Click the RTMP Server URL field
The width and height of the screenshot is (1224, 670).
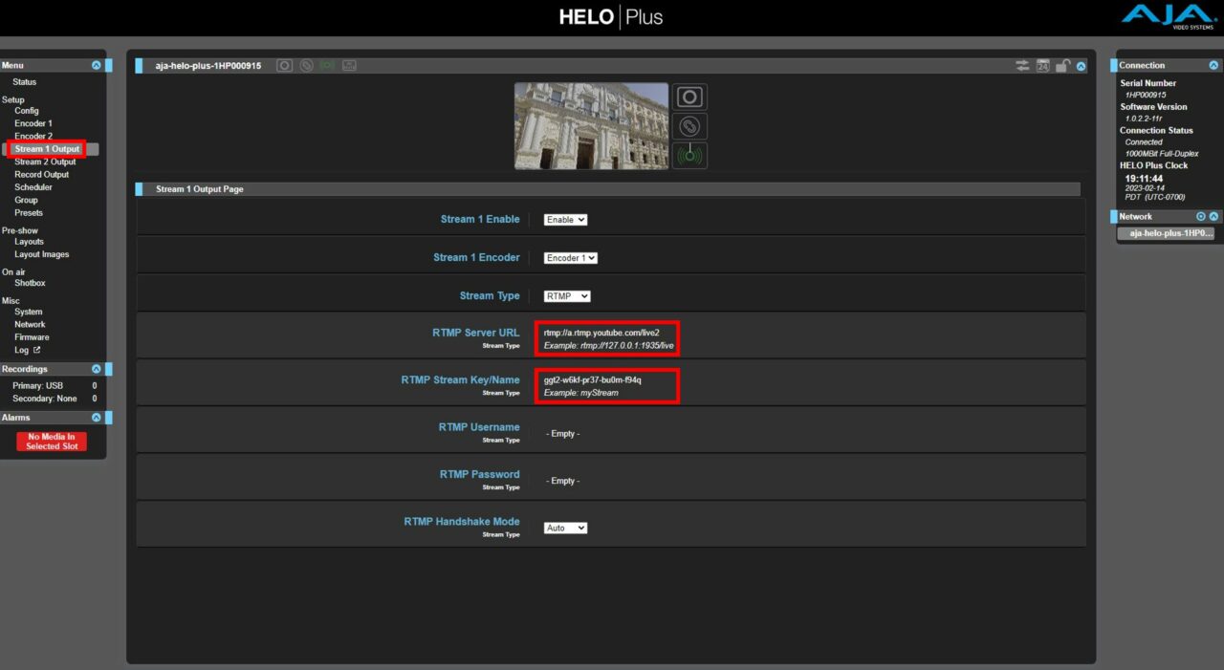pos(607,333)
